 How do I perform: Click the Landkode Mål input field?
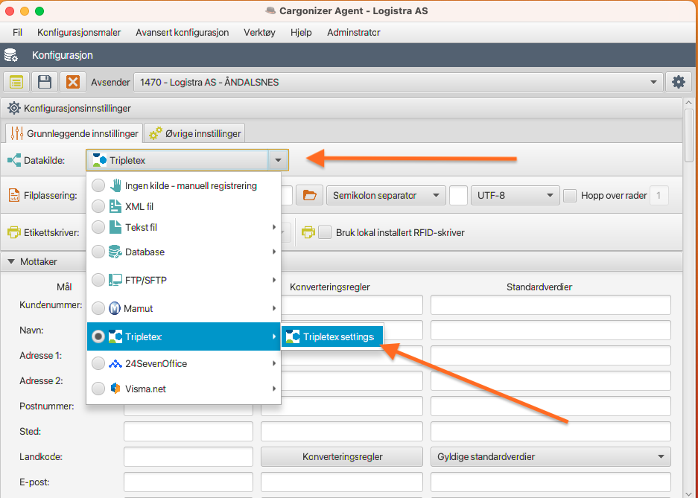pos(188,456)
